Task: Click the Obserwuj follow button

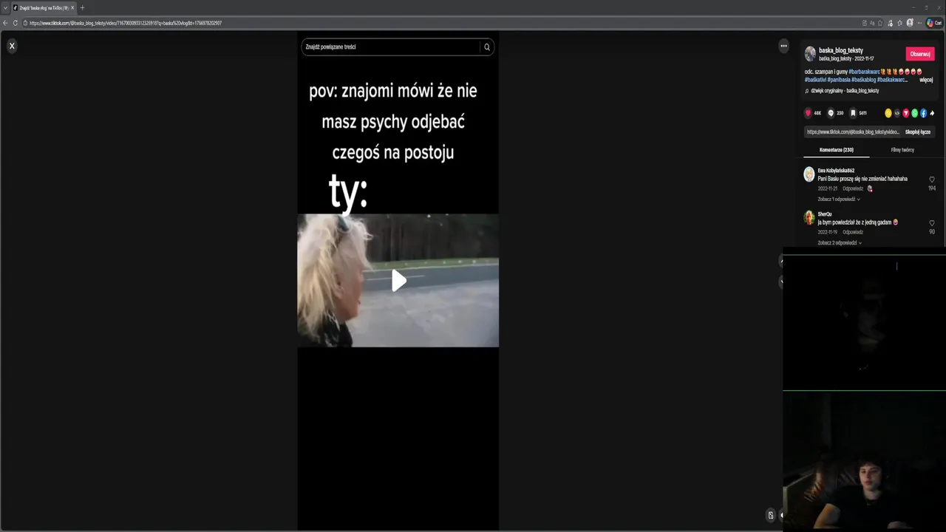Action: click(920, 54)
